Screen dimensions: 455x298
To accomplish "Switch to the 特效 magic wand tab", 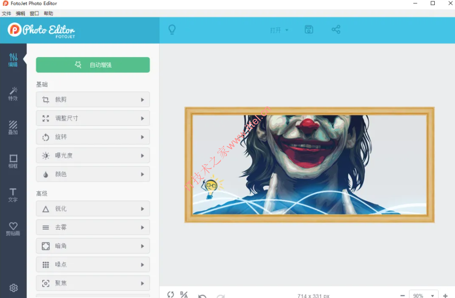I will tap(13, 94).
